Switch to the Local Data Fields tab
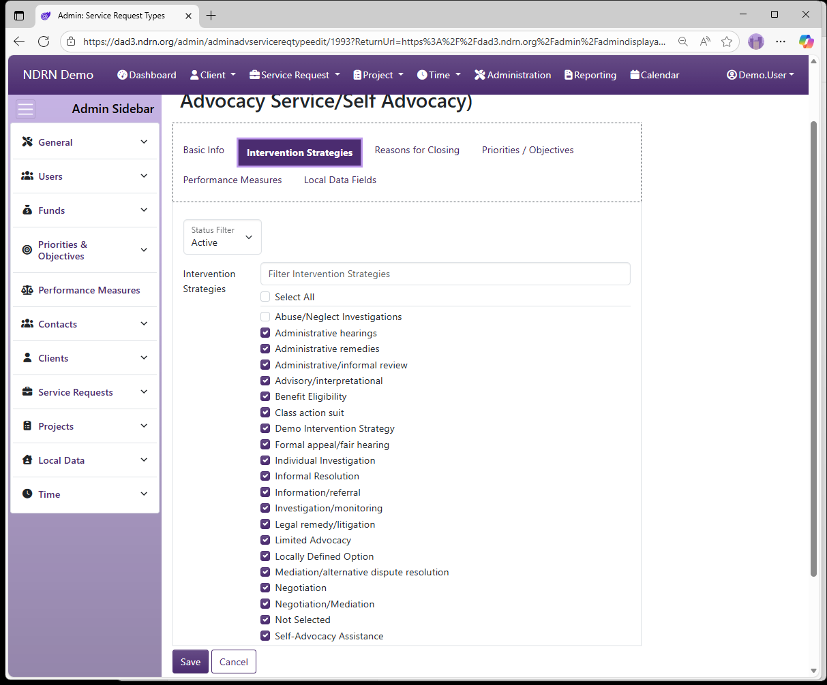 (x=340, y=180)
